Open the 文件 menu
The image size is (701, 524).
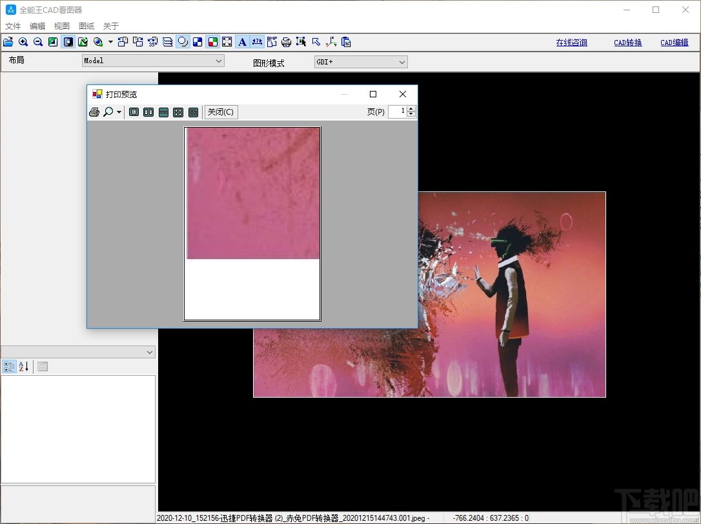tap(13, 26)
